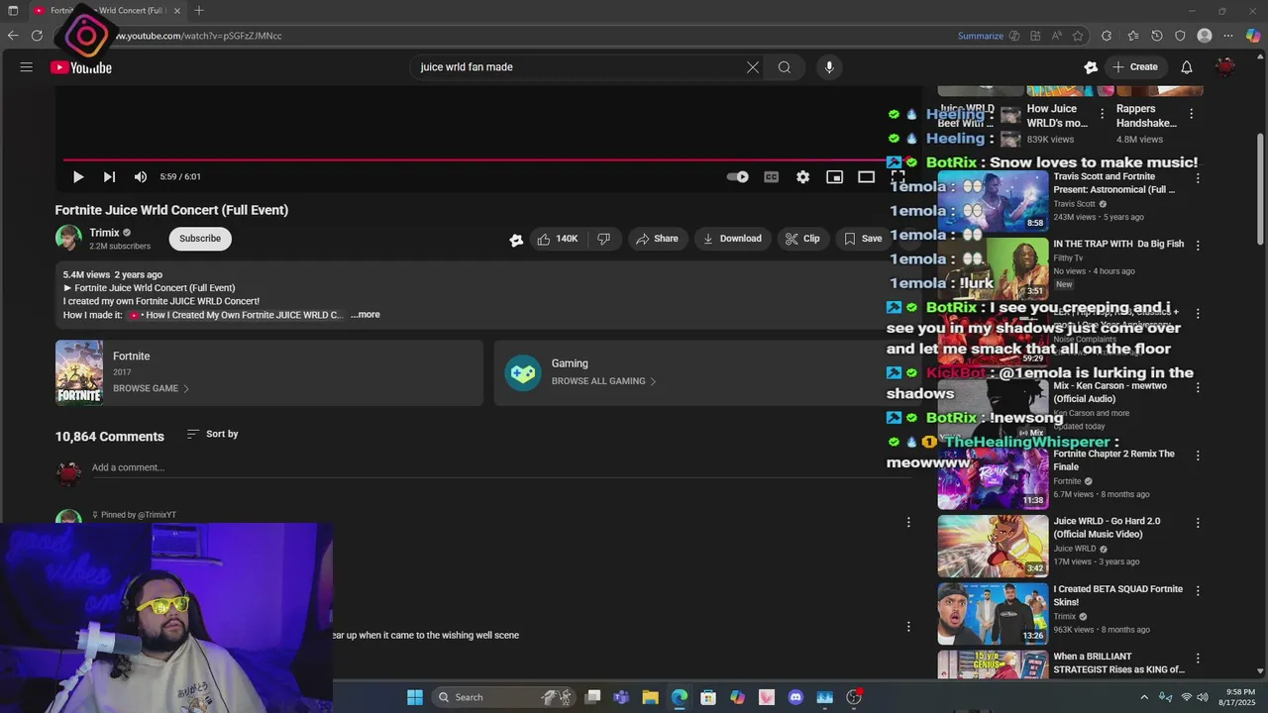1268x713 pixels.
Task: Open the Trimix channel name link
Action: coord(104,233)
